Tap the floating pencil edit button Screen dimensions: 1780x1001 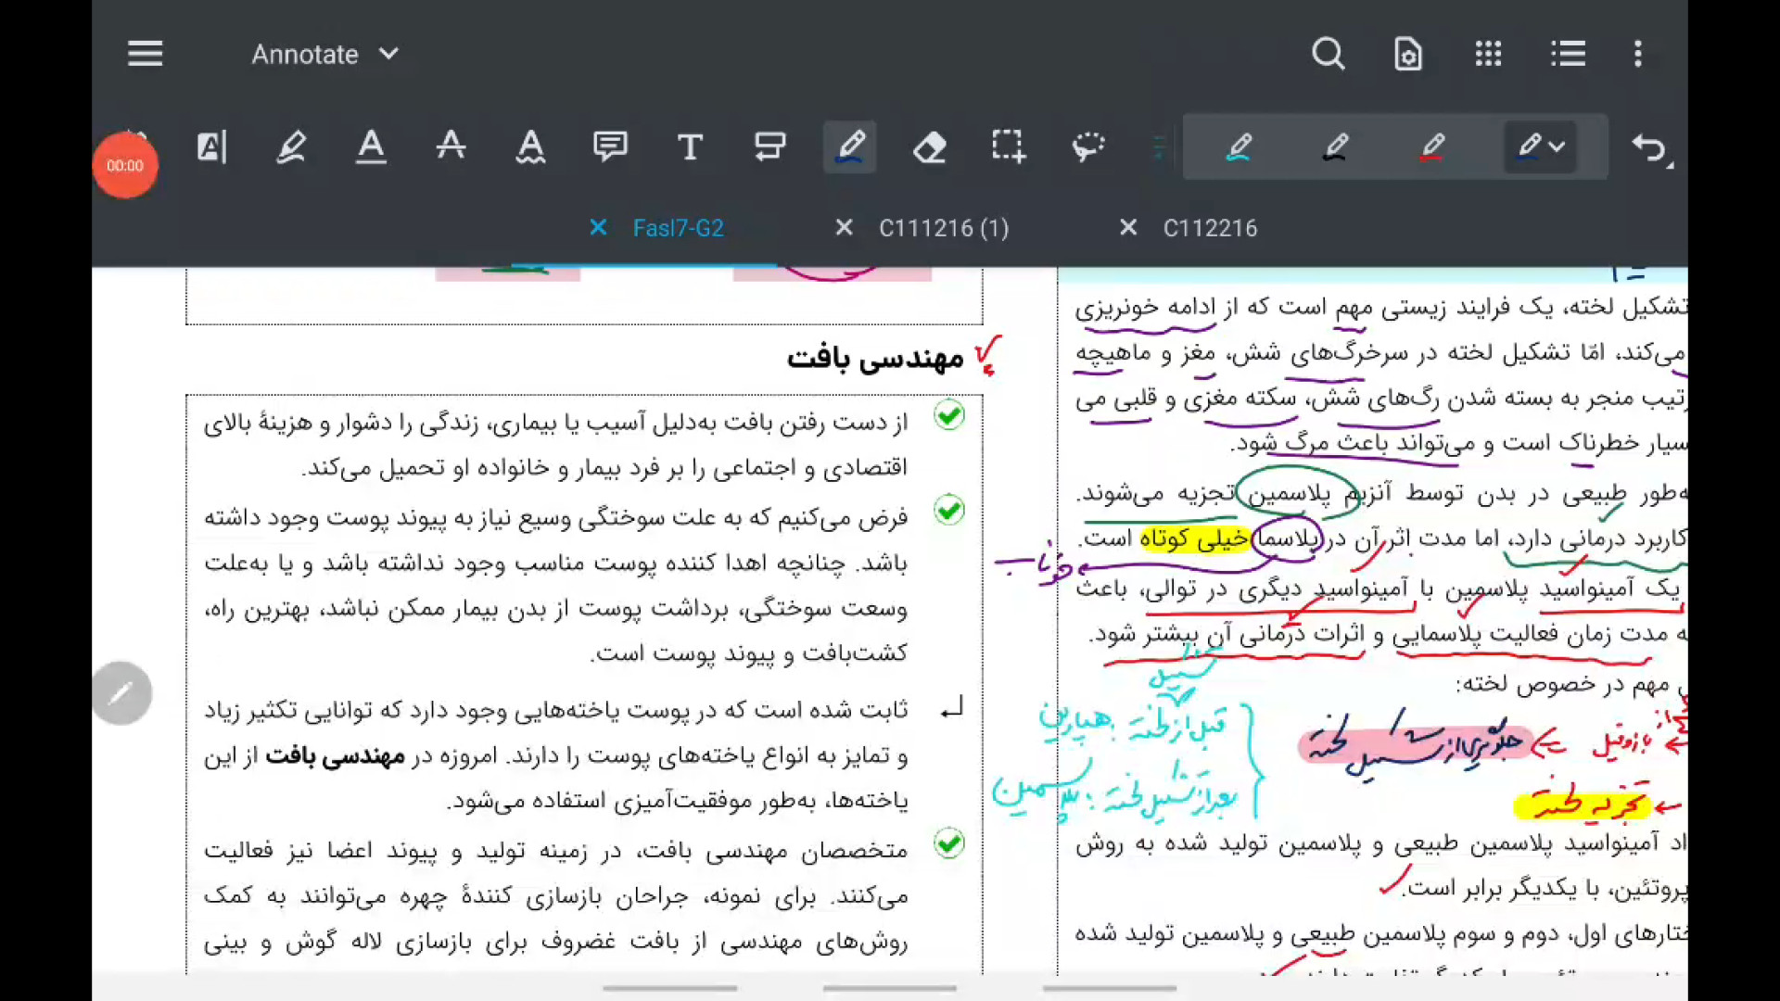[x=121, y=693]
